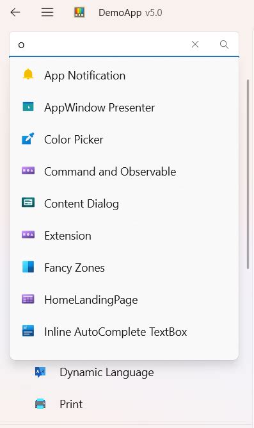
Task: Click the back arrow icon
Action: point(15,12)
